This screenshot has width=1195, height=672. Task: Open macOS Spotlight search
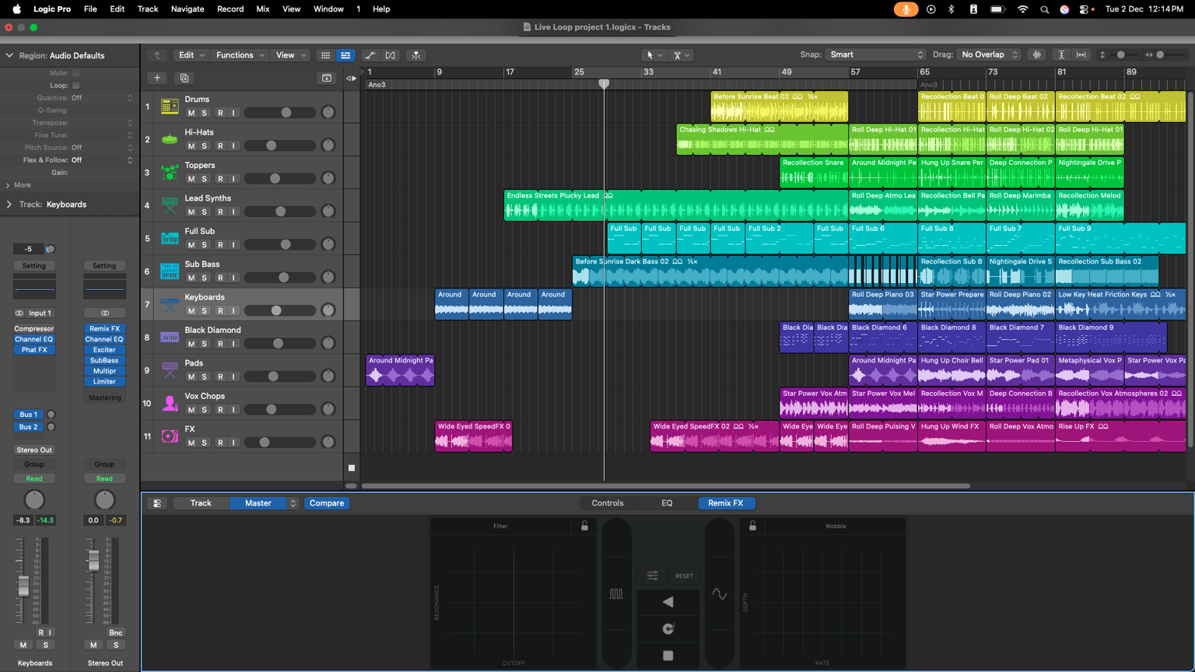[1045, 9]
